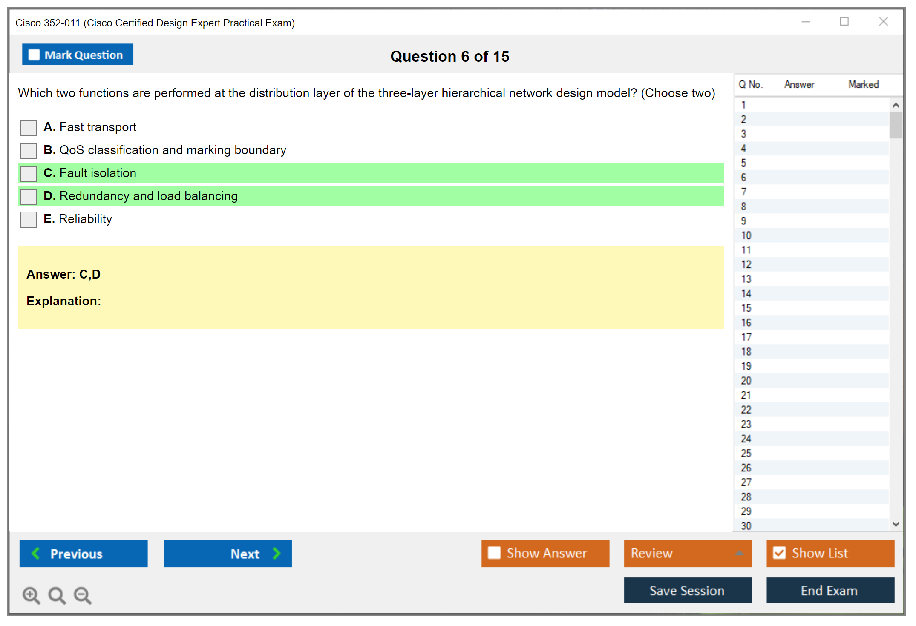Click the zoom out magnifier icon
This screenshot has height=626, width=916.
82,595
